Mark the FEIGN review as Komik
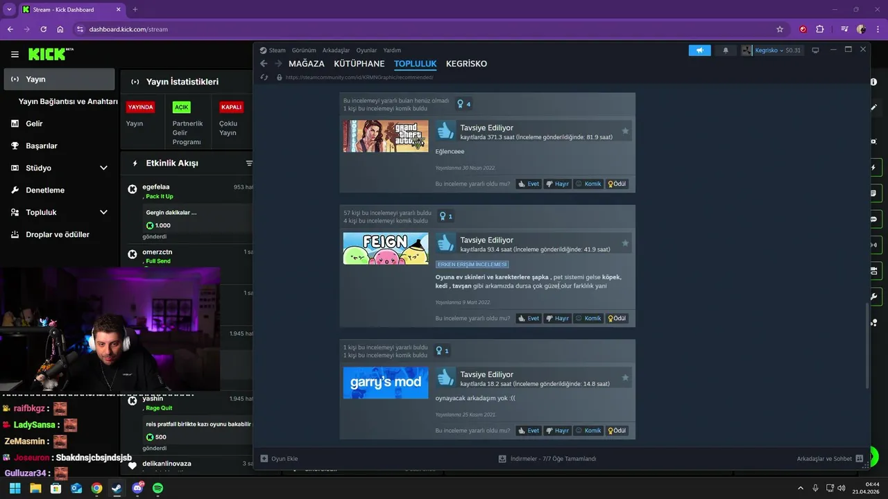Viewport: 888px width, 499px height. pyautogui.click(x=588, y=318)
